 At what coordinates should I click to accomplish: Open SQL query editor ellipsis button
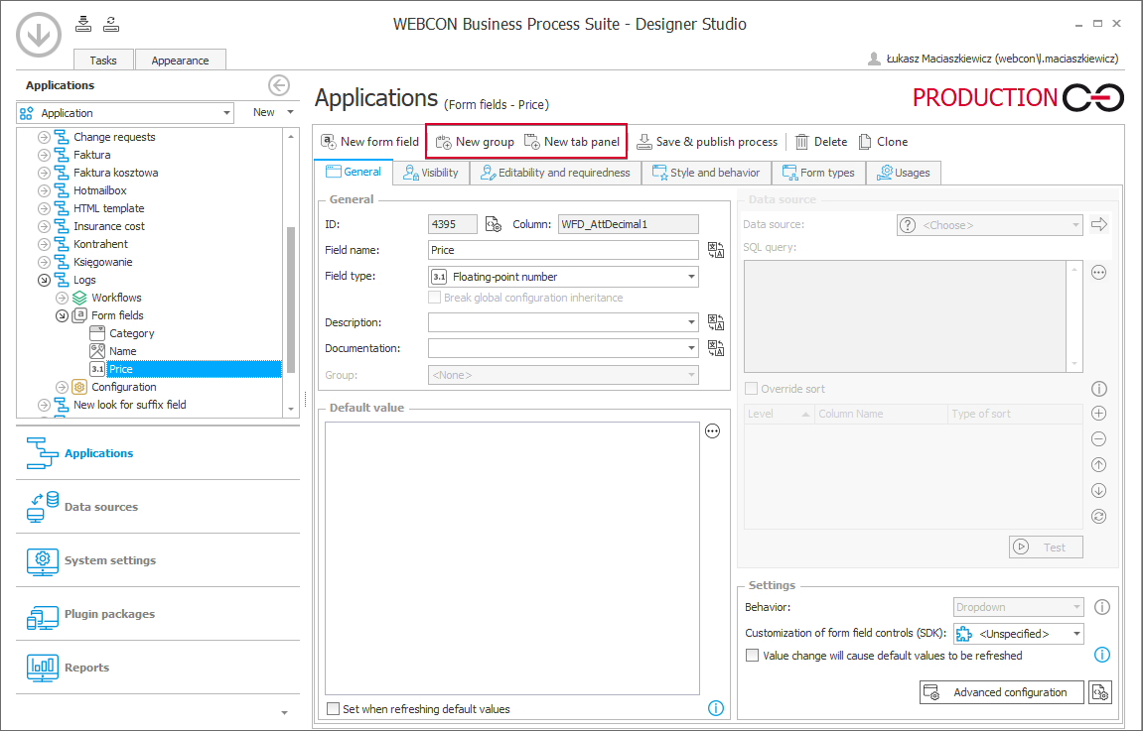[1098, 273]
